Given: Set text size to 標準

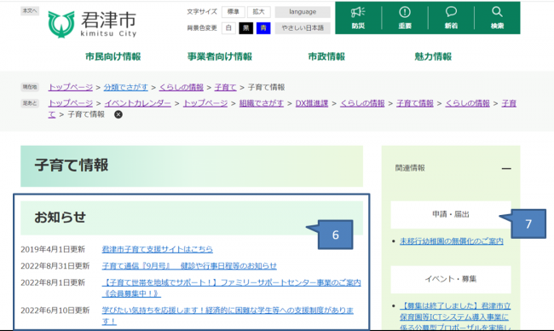Looking at the screenshot, I should pos(234,12).
